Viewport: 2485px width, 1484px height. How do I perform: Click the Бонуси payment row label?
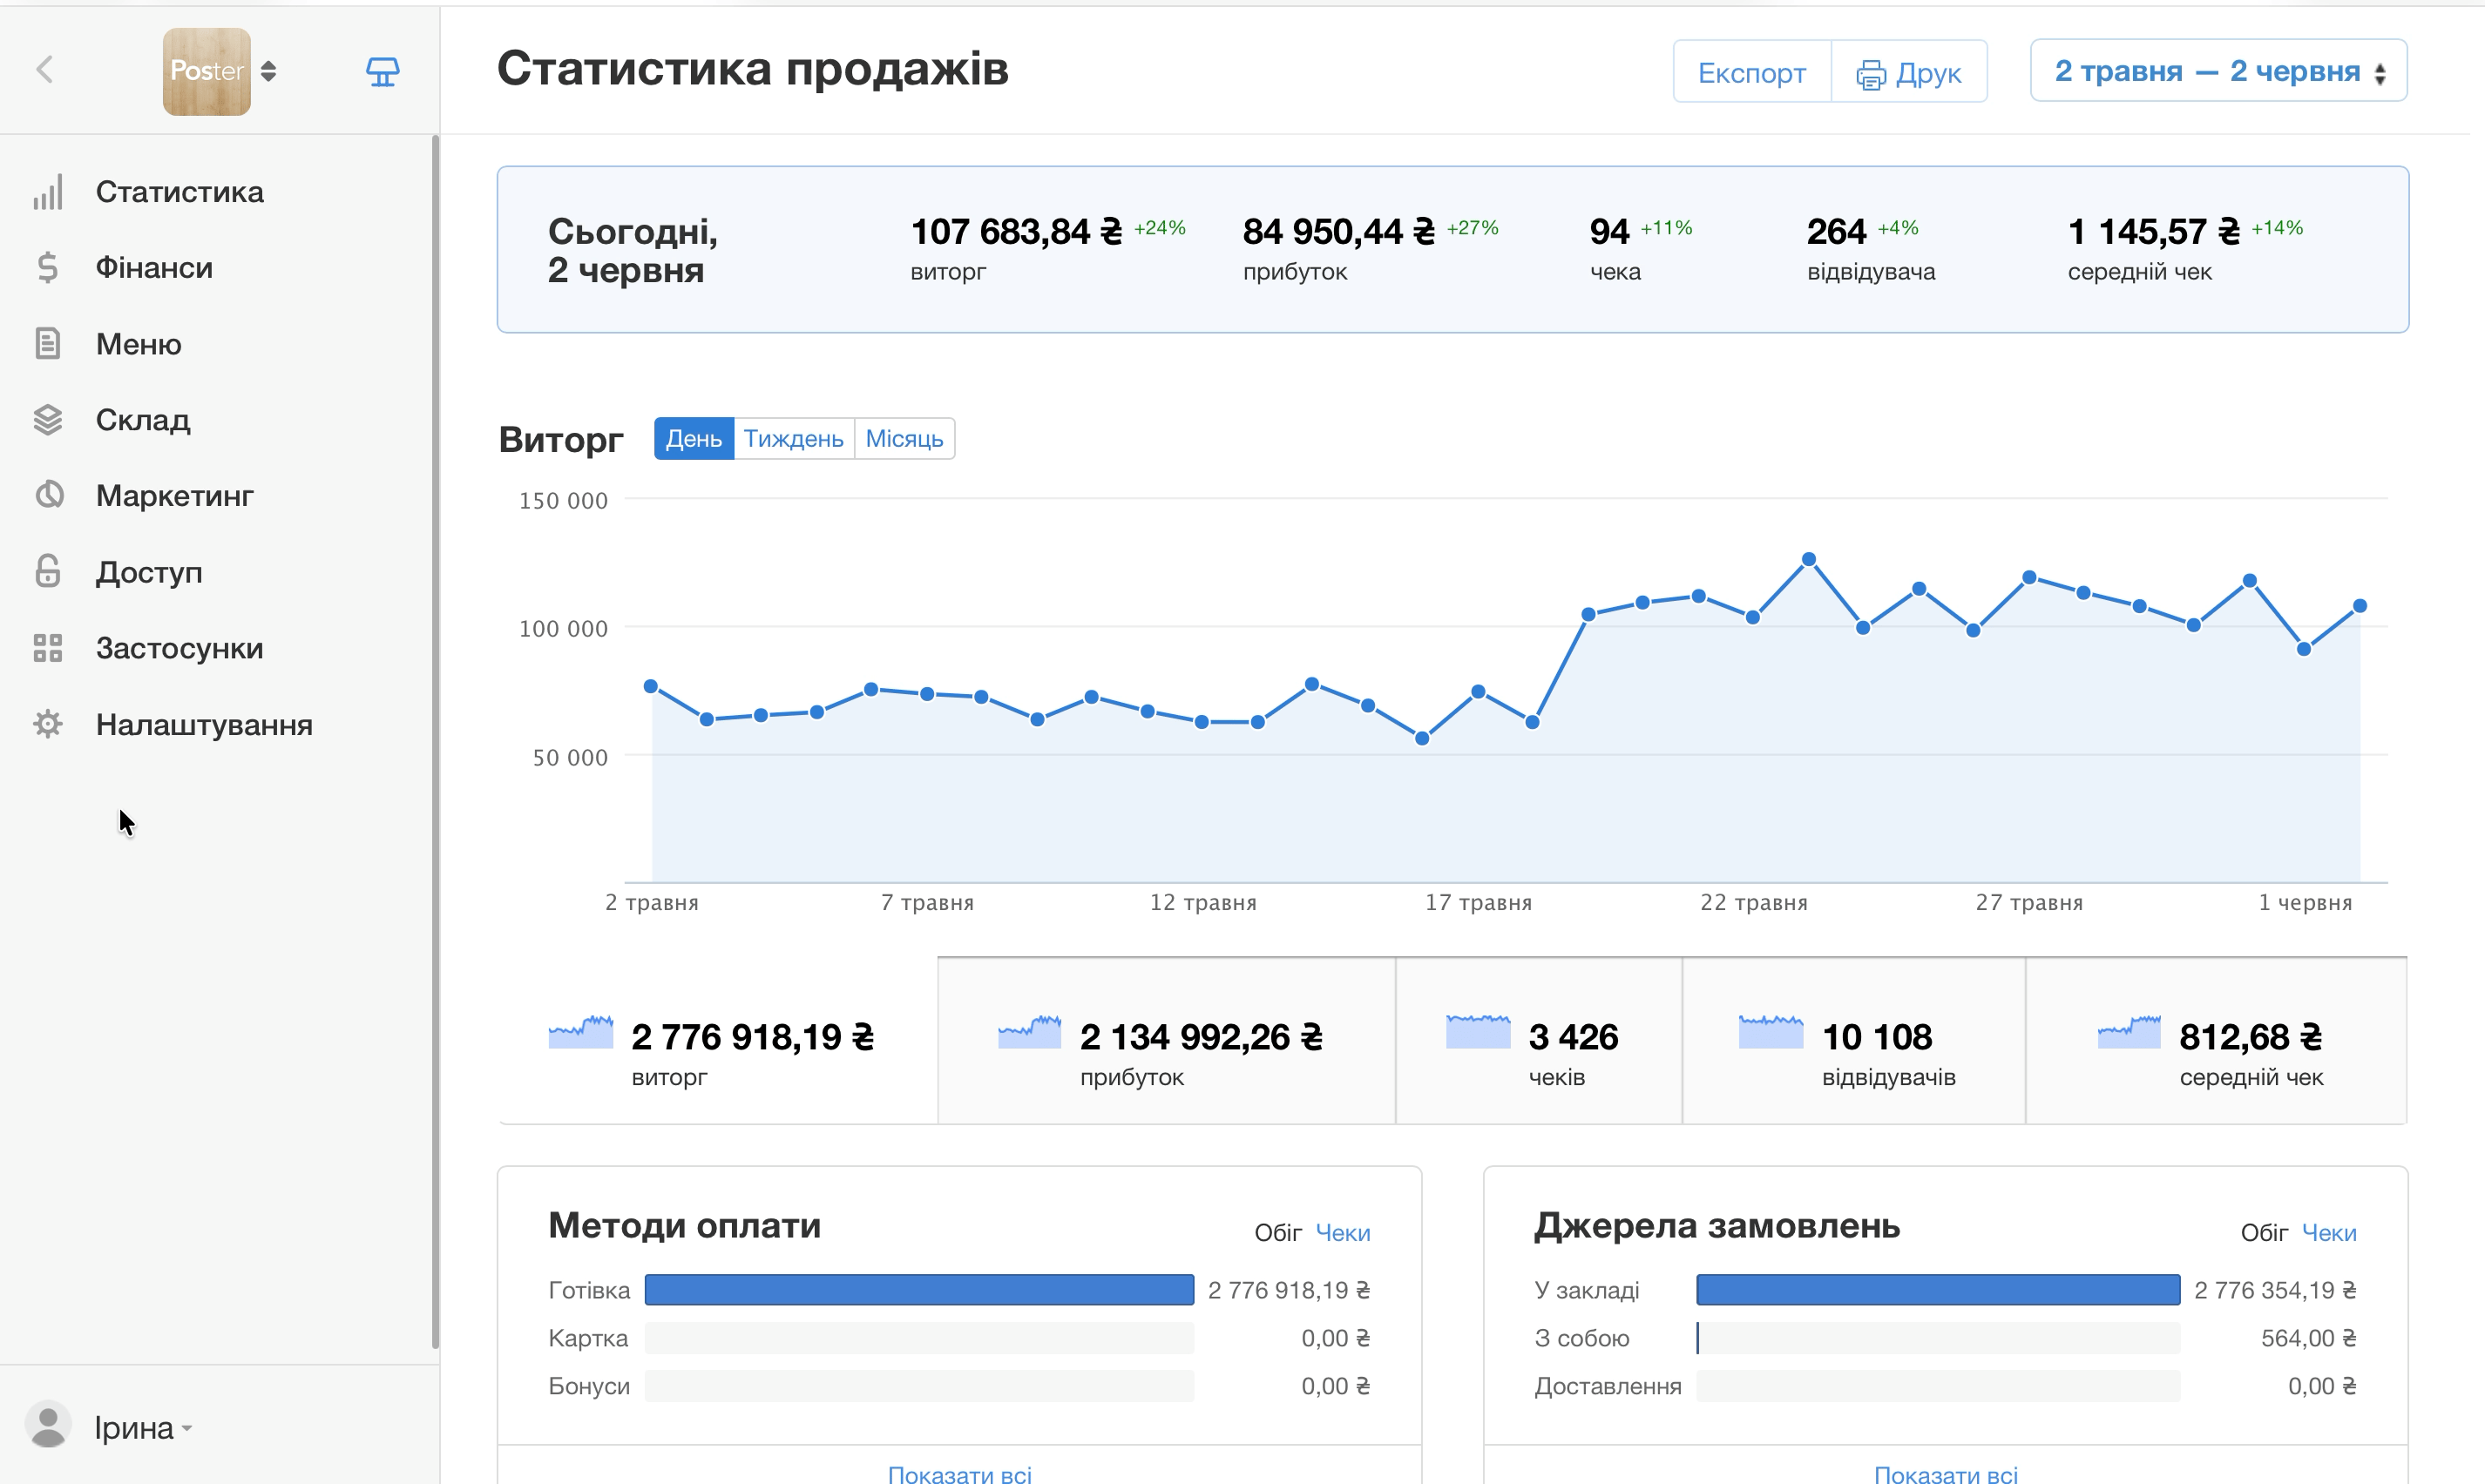click(x=589, y=1386)
